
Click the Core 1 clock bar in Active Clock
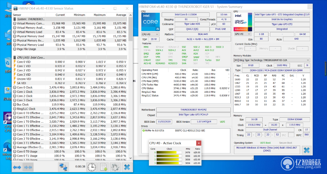[169, 156]
